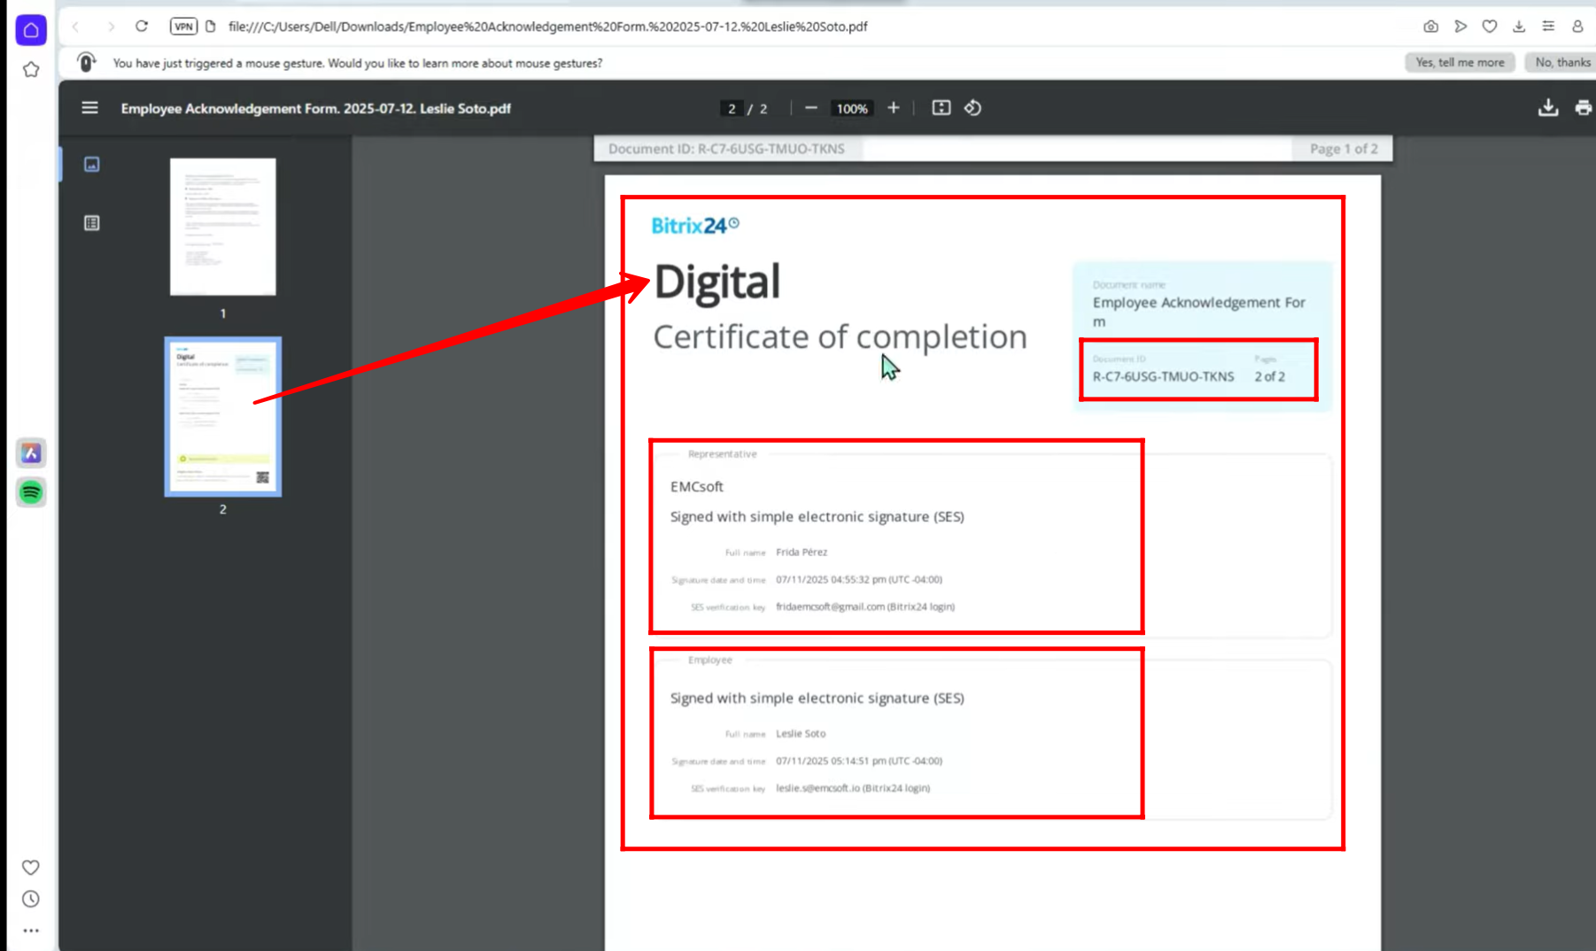
Task: Click the 'Frida Pérez' full name text
Action: pyautogui.click(x=802, y=553)
